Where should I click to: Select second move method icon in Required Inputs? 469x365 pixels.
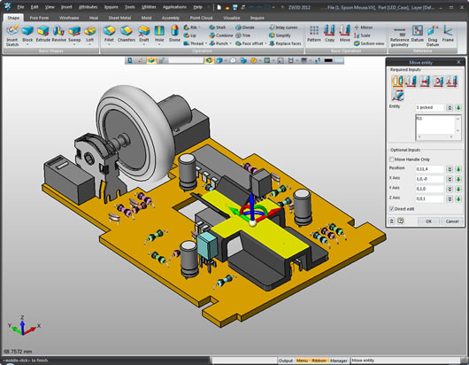pyautogui.click(x=411, y=81)
